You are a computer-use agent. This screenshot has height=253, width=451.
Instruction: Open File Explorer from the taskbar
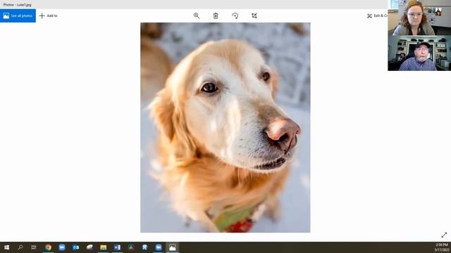click(x=104, y=247)
